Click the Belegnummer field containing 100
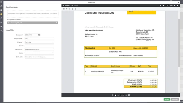 pyautogui.click(x=39, y=39)
